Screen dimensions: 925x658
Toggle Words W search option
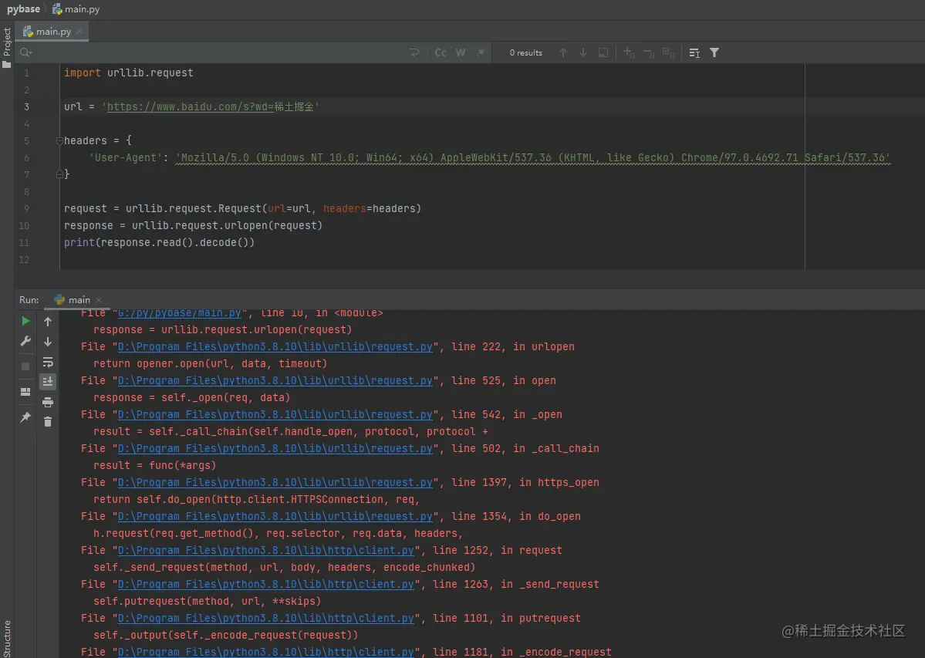click(x=461, y=52)
